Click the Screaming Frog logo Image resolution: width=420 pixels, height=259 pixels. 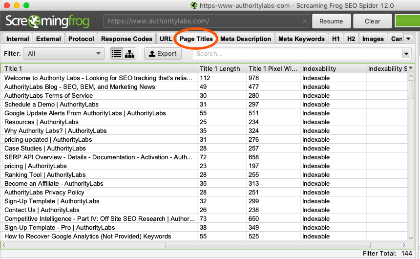point(48,21)
